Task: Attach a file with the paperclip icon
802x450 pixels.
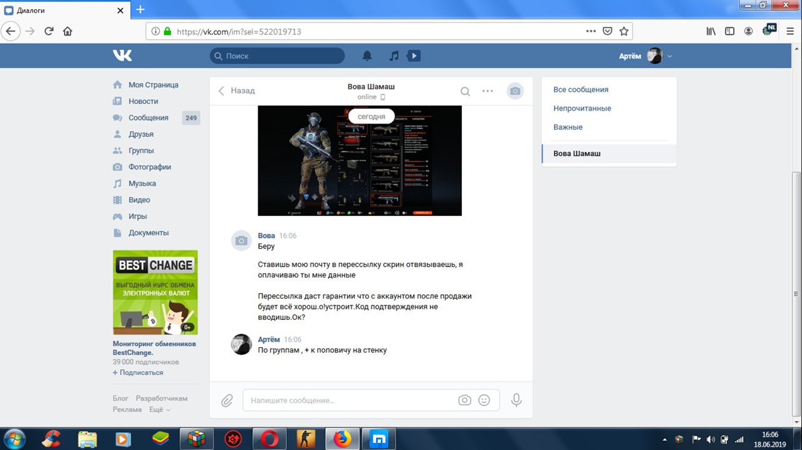Action: coord(227,400)
